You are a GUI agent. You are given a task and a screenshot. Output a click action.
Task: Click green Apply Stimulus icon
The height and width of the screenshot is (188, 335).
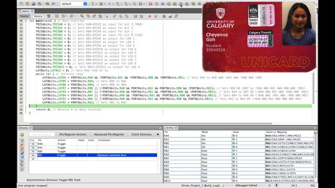(22, 135)
